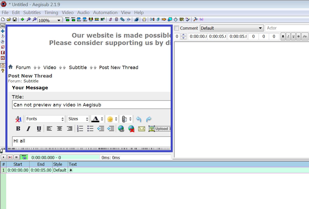Open the Resample Resolution icon
Image resolution: width=309 pixels, height=209 pixels.
(x=170, y=19)
